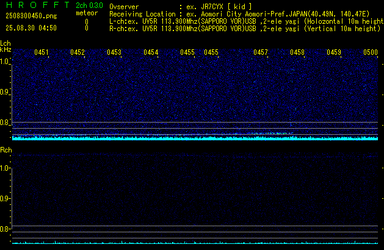
Task: Click the Lch 0.8 kHz axis label
Action: click(x=4, y=123)
